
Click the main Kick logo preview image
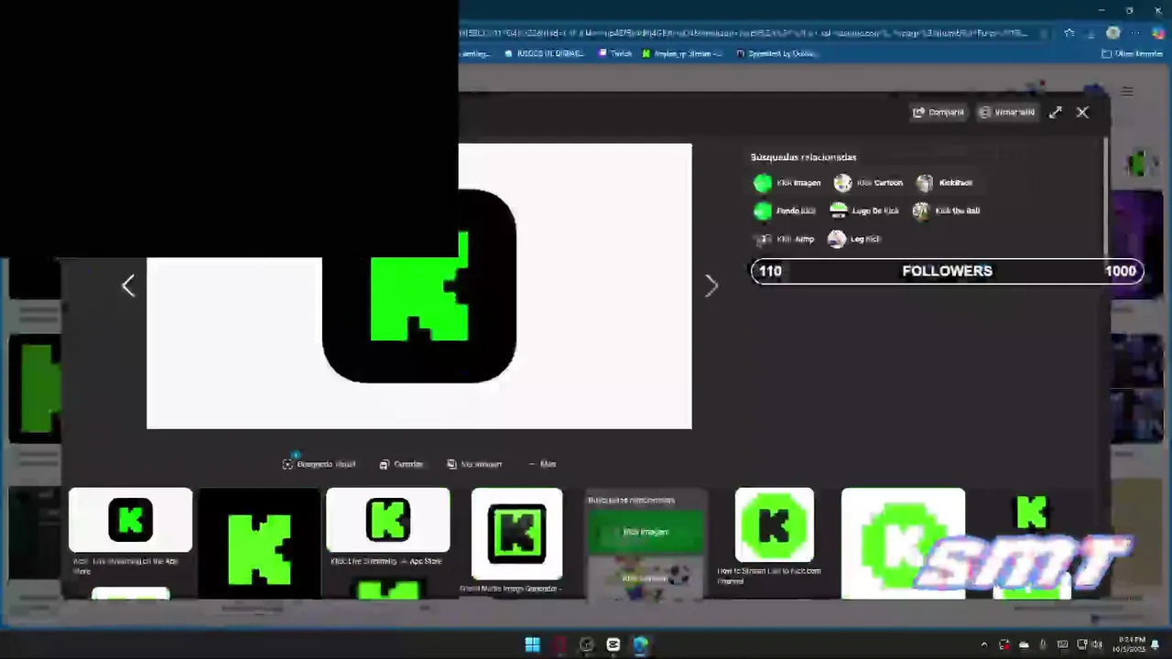point(419,286)
